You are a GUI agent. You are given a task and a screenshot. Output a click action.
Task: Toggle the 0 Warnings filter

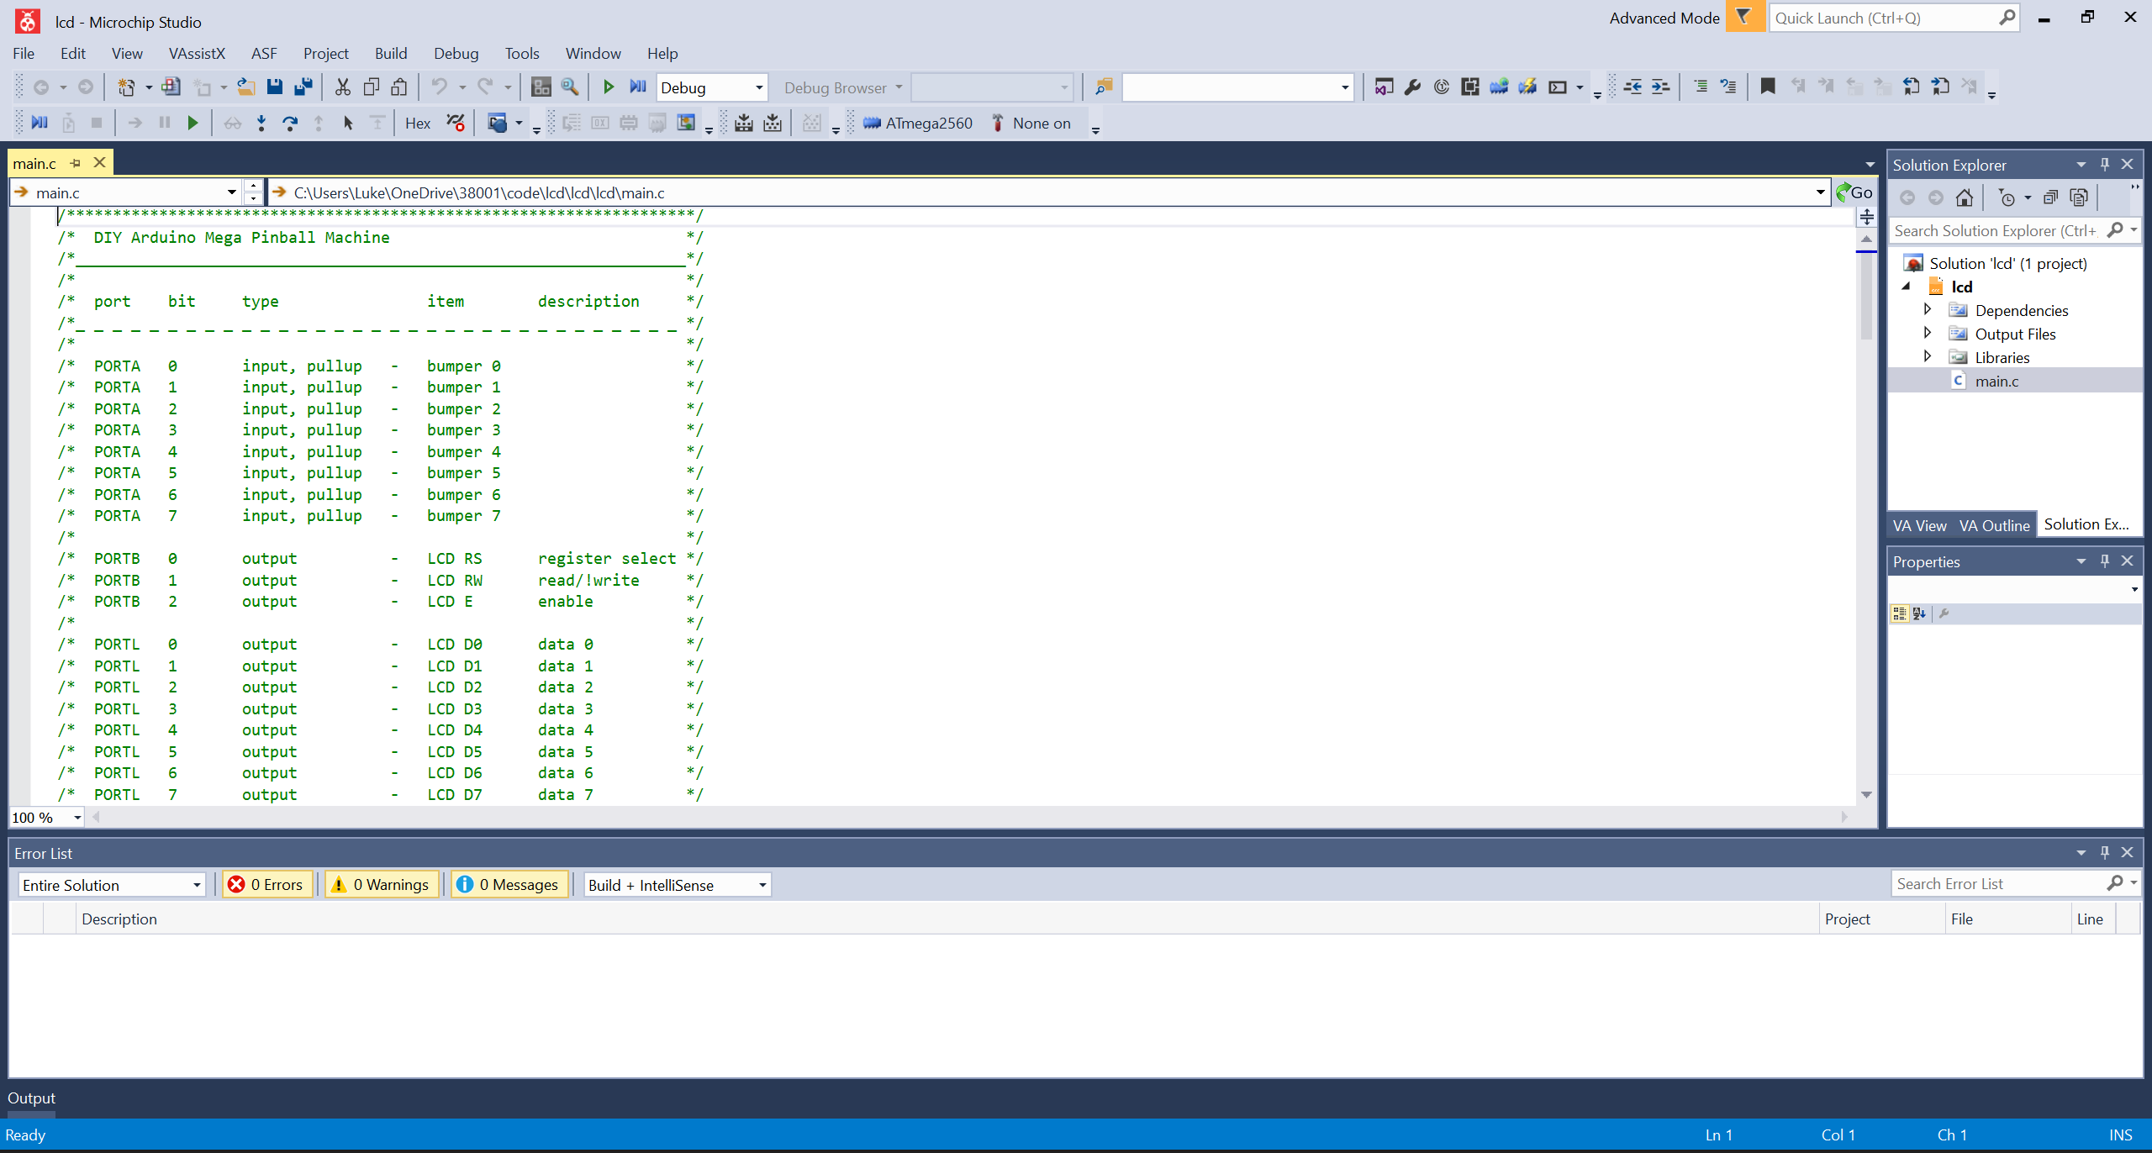point(382,885)
